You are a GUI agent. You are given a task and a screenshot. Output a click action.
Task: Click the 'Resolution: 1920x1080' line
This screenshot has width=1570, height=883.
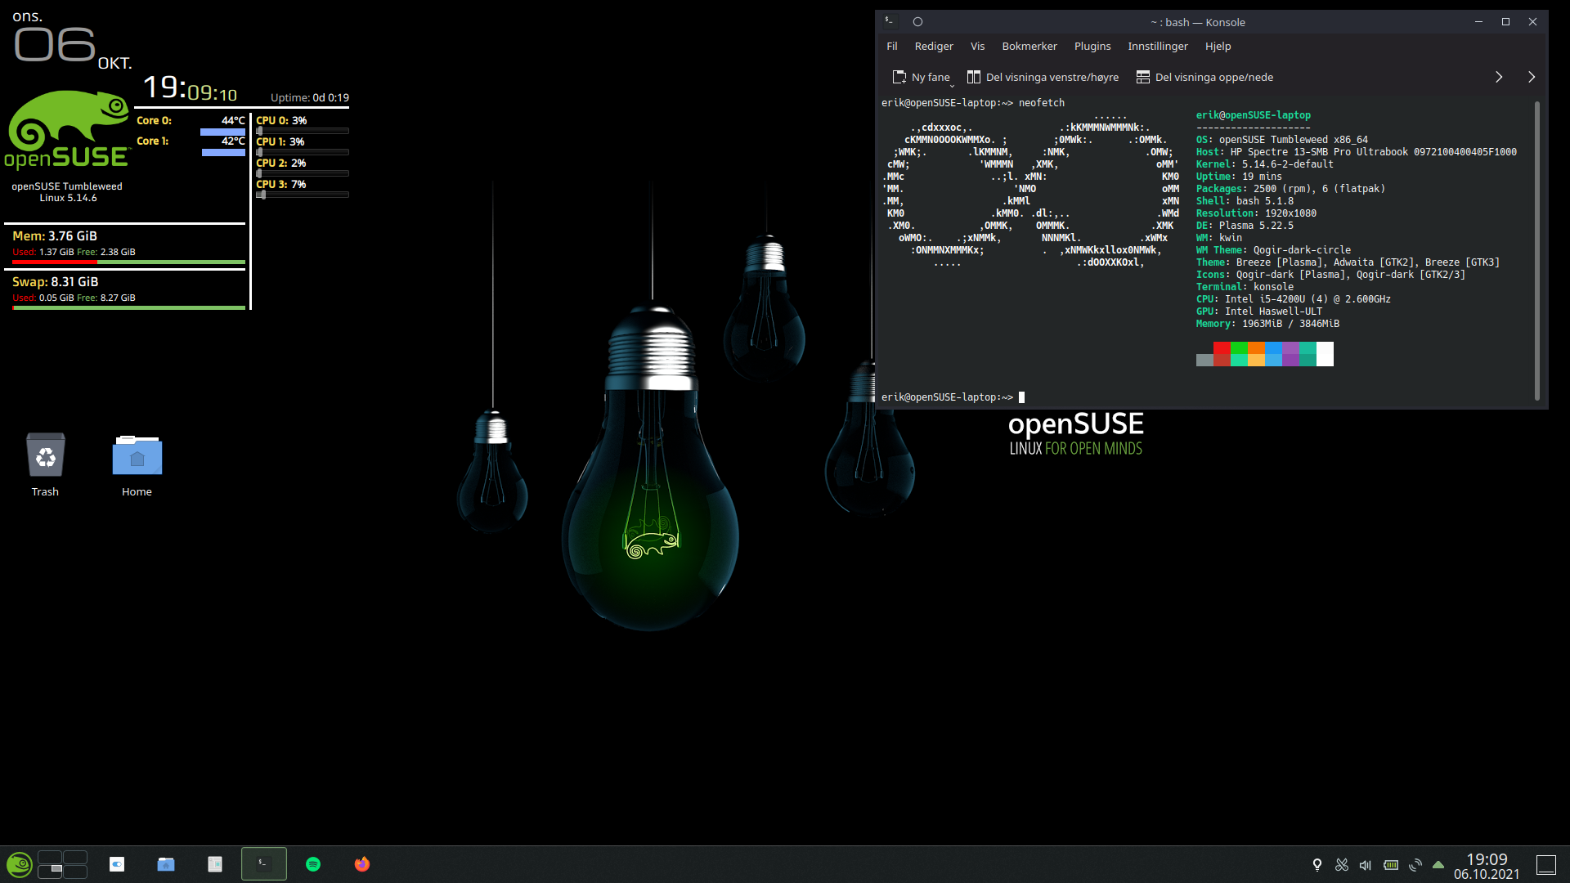click(1256, 213)
